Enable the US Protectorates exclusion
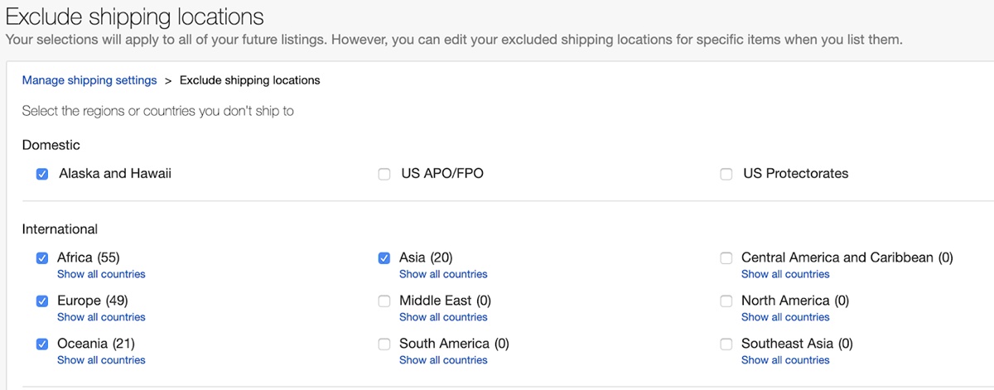 tap(726, 175)
